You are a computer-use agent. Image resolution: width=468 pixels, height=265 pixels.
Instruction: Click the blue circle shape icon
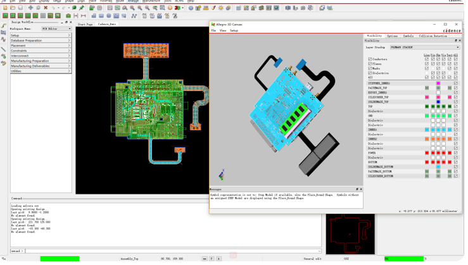tap(109, 16)
